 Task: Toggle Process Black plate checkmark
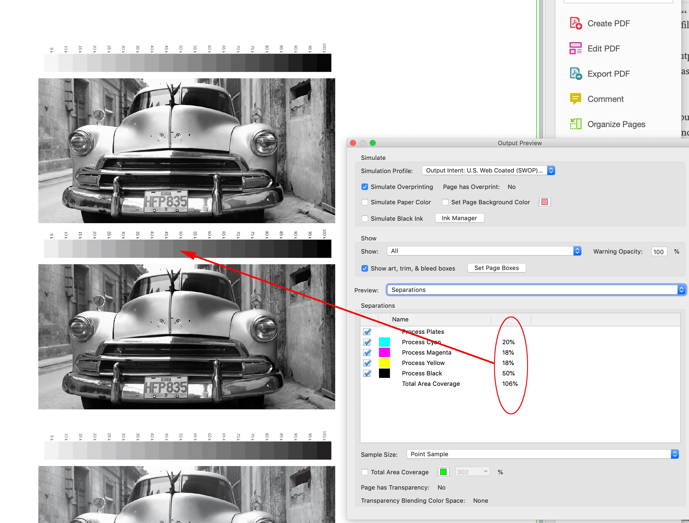pyautogui.click(x=367, y=373)
